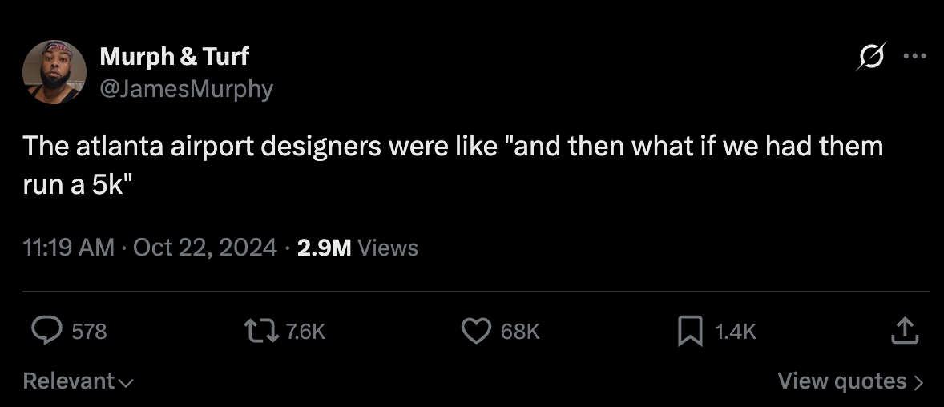The height and width of the screenshot is (407, 944).
Task: Open the Grok slashed-circle icon
Action: coord(871,57)
